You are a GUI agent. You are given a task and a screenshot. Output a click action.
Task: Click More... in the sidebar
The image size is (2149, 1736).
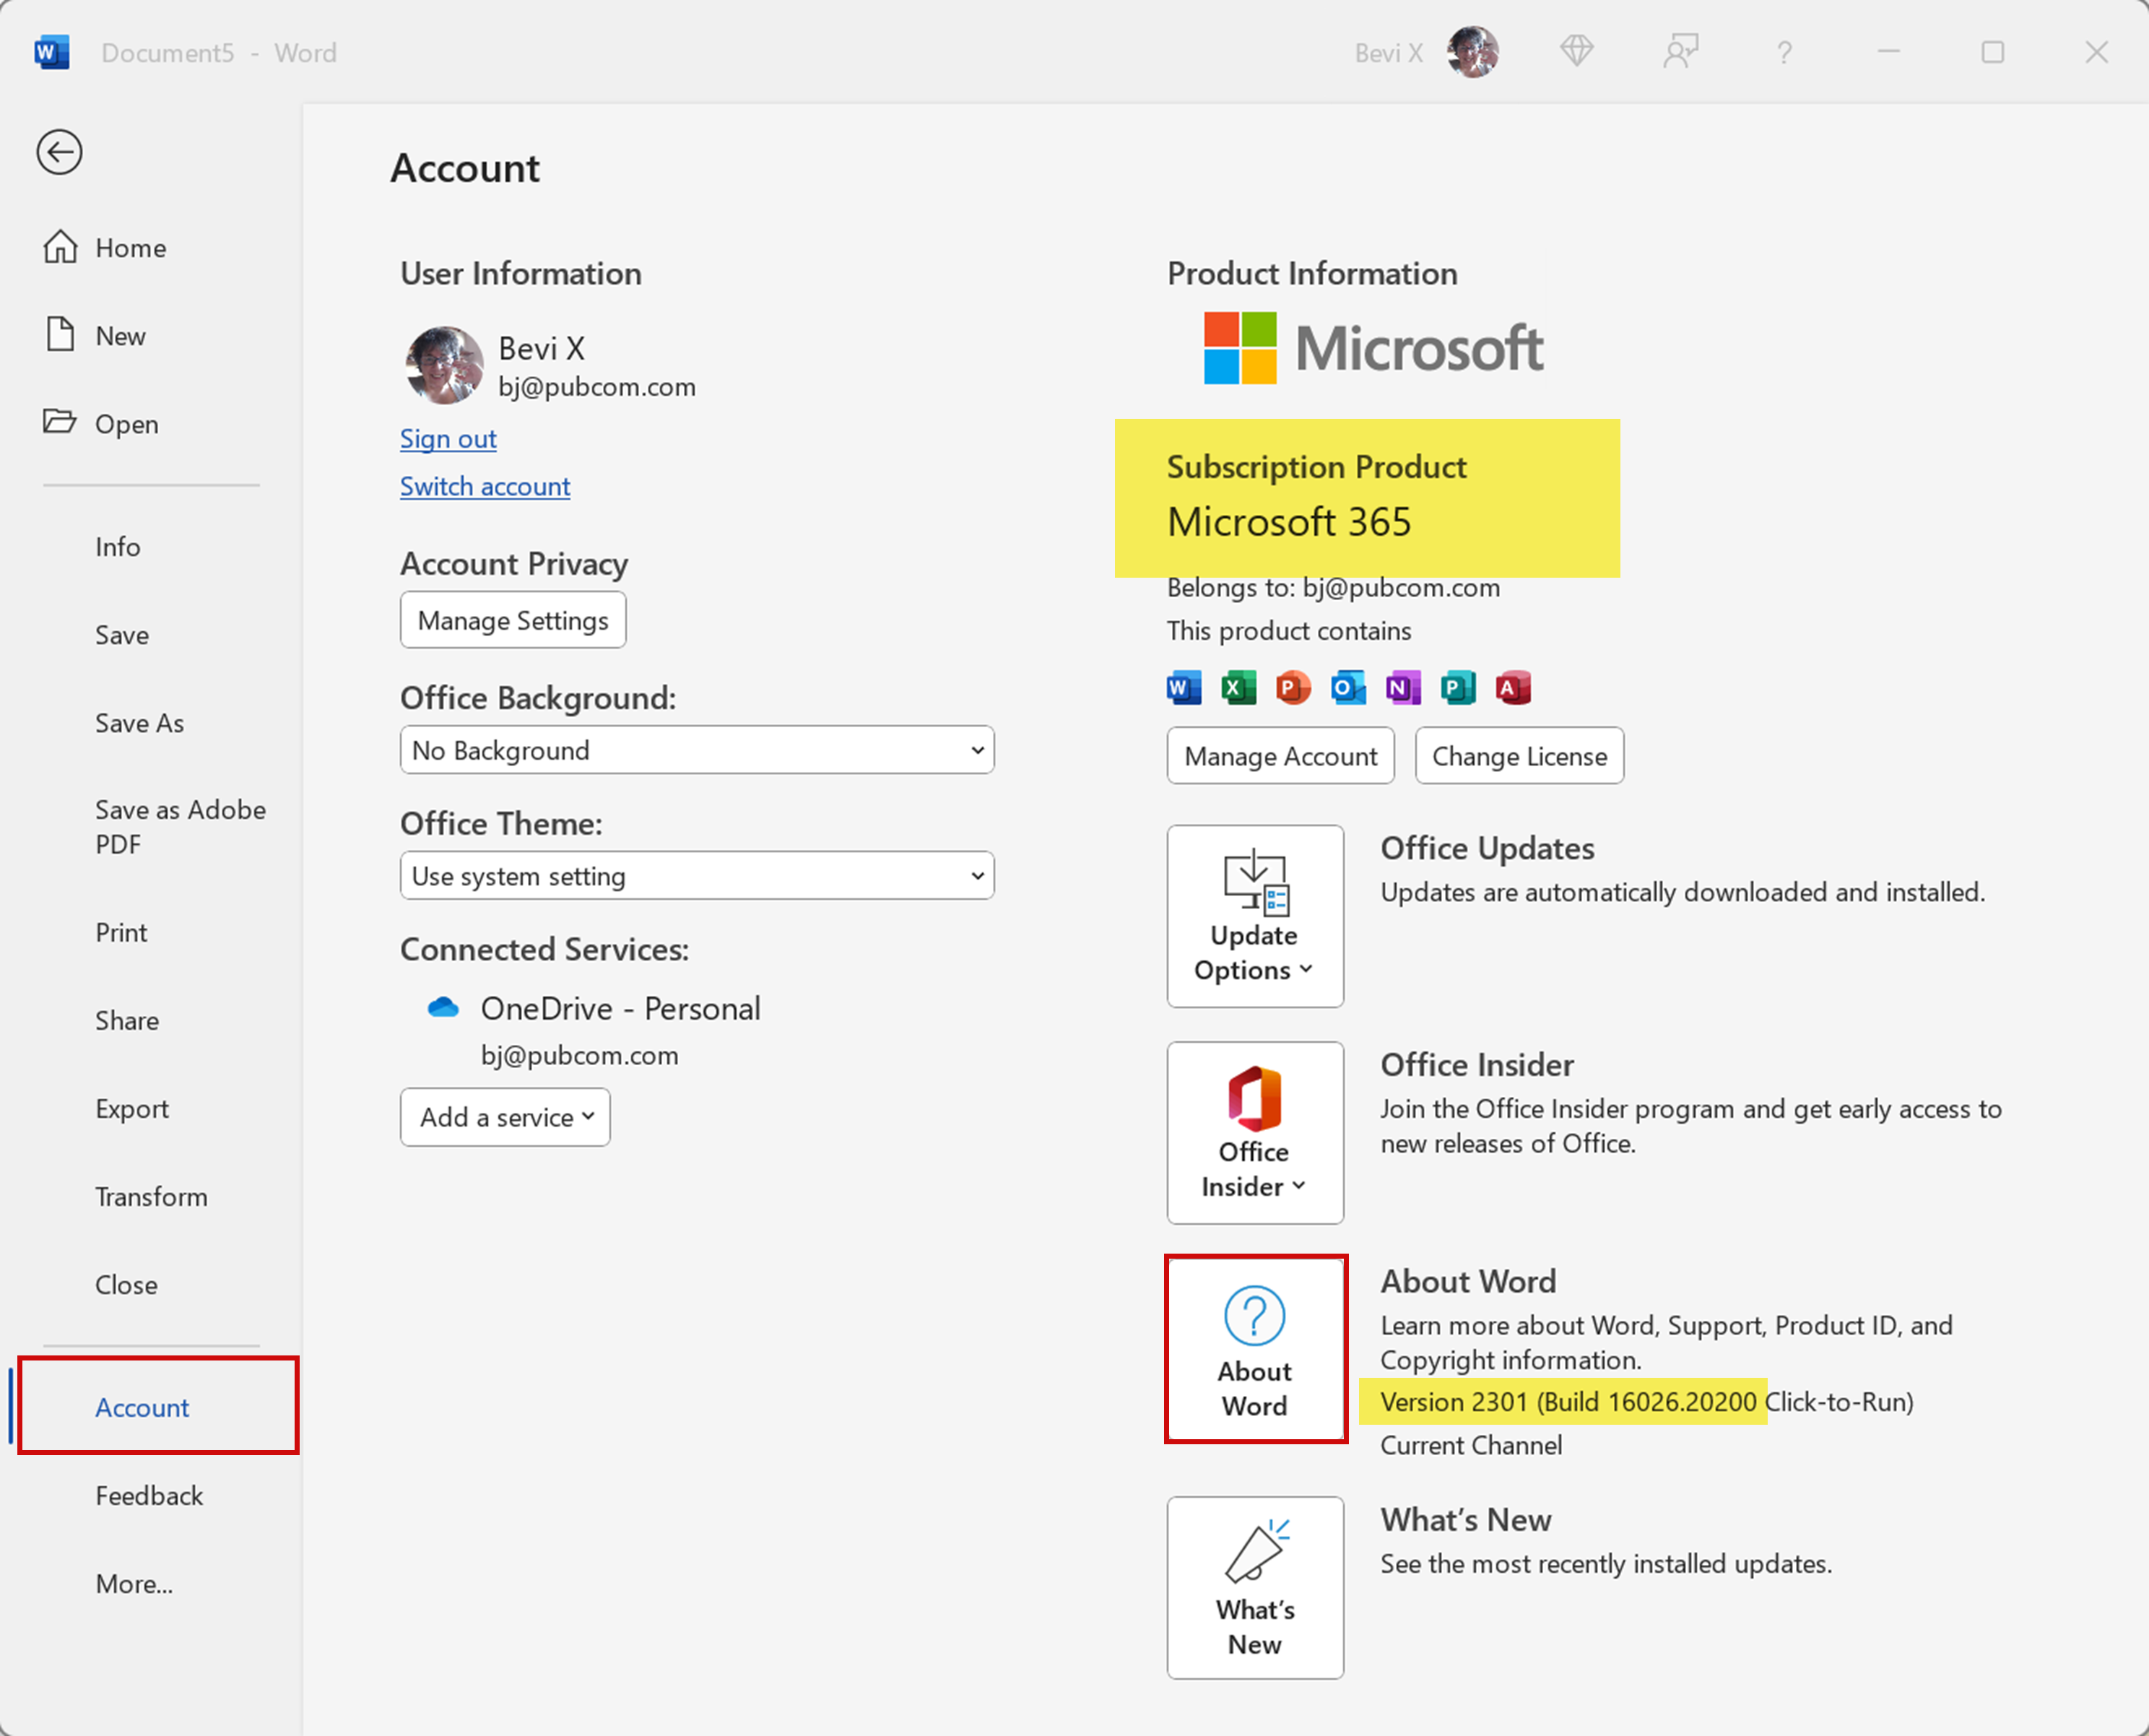click(134, 1584)
